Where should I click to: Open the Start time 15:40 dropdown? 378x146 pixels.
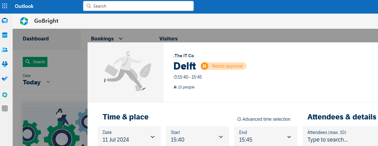pos(198,137)
